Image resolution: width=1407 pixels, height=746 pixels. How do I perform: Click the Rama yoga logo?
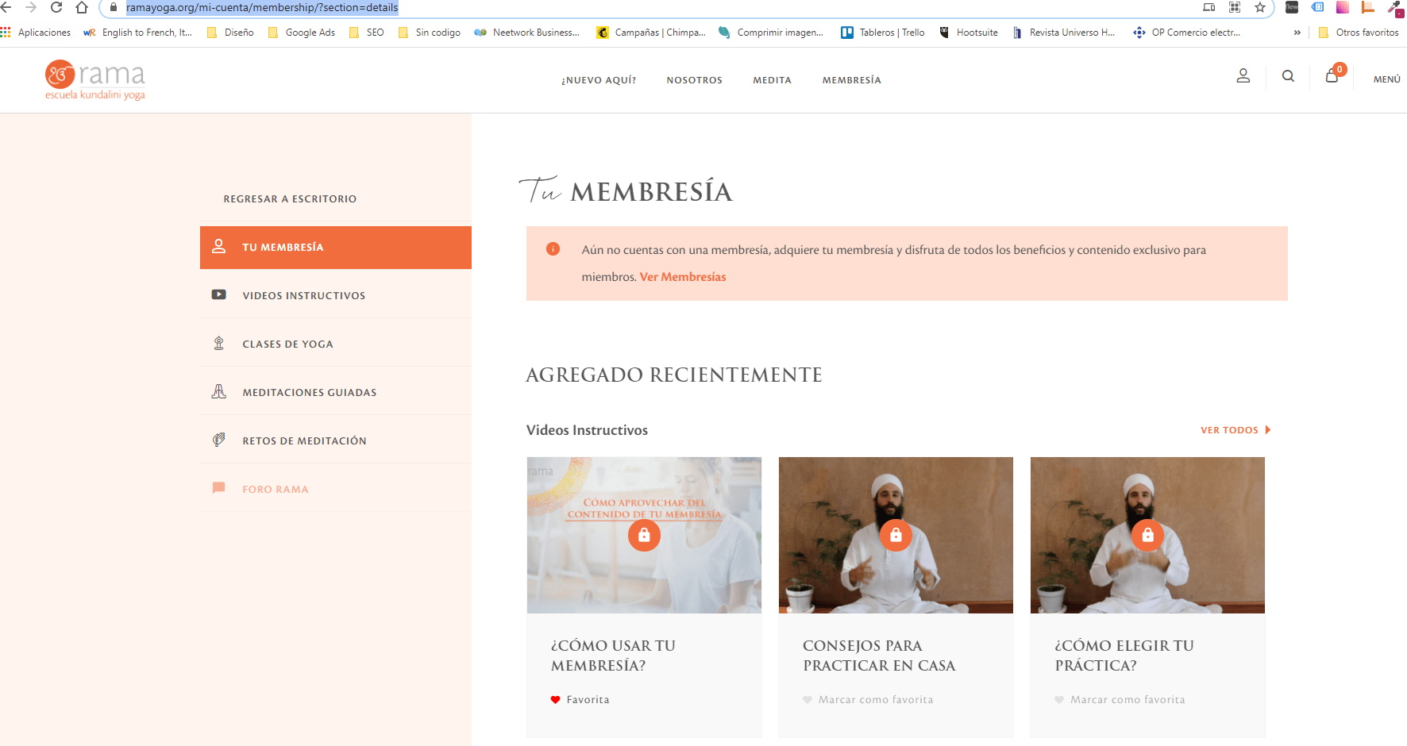pos(95,79)
